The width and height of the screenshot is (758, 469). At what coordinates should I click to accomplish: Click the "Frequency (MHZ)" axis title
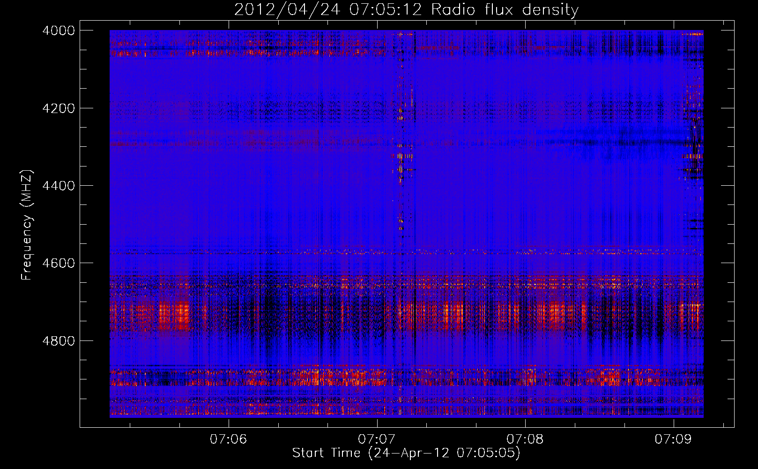click(27, 225)
